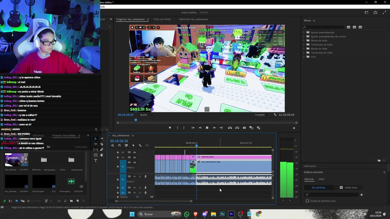Select the Hand tool
Screen dimensions: 390x219
point(101,155)
